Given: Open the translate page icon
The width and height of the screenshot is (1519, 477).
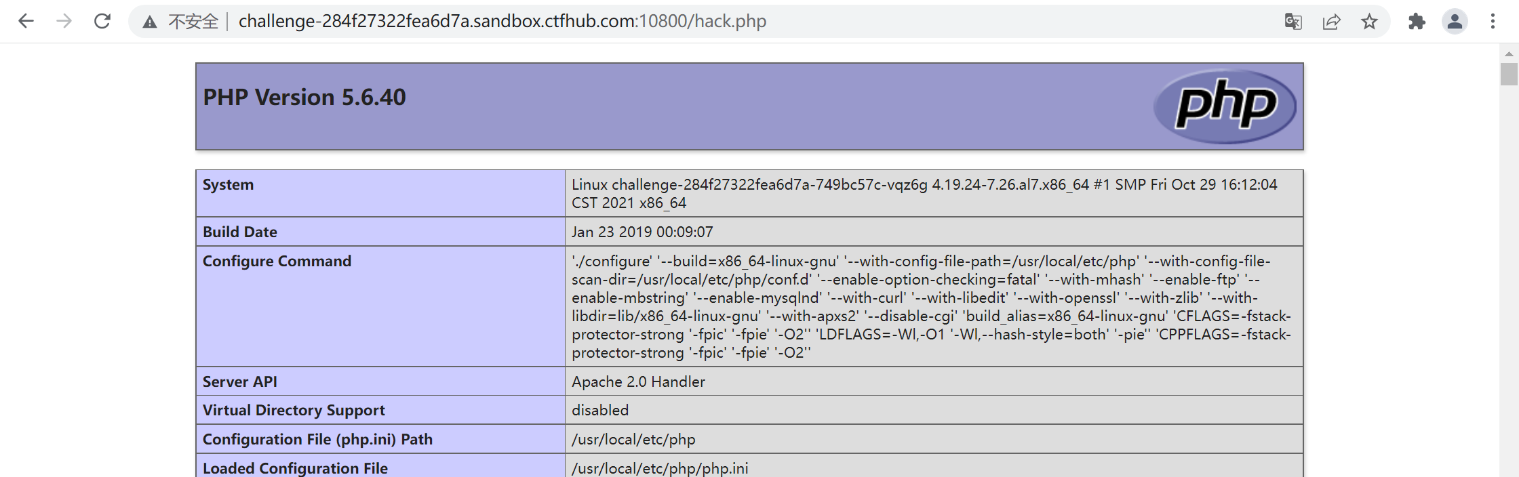Looking at the screenshot, I should coord(1293,22).
